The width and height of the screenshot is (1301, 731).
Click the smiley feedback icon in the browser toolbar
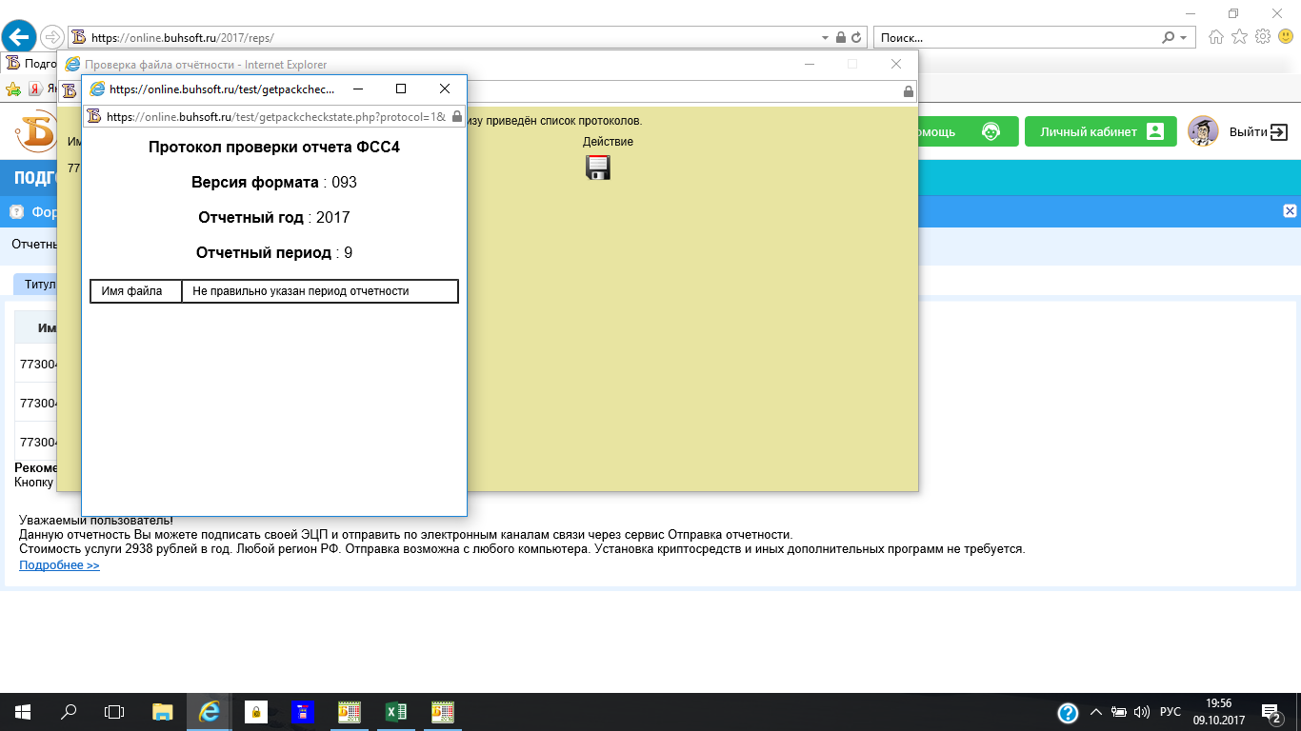pos(1284,37)
